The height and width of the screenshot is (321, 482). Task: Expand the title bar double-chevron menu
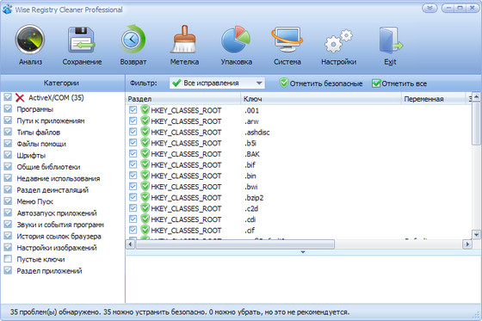(429, 9)
